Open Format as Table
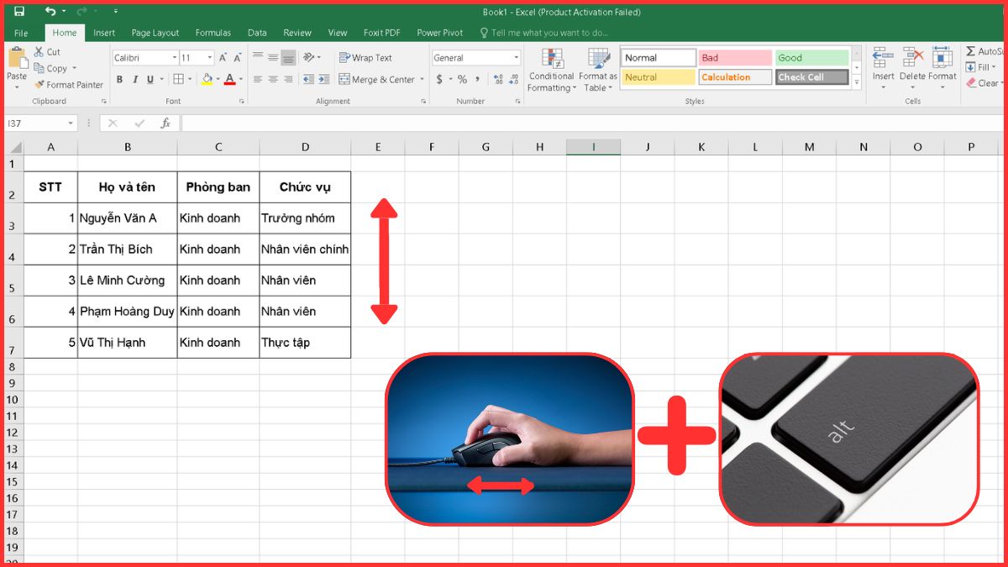 (x=598, y=70)
